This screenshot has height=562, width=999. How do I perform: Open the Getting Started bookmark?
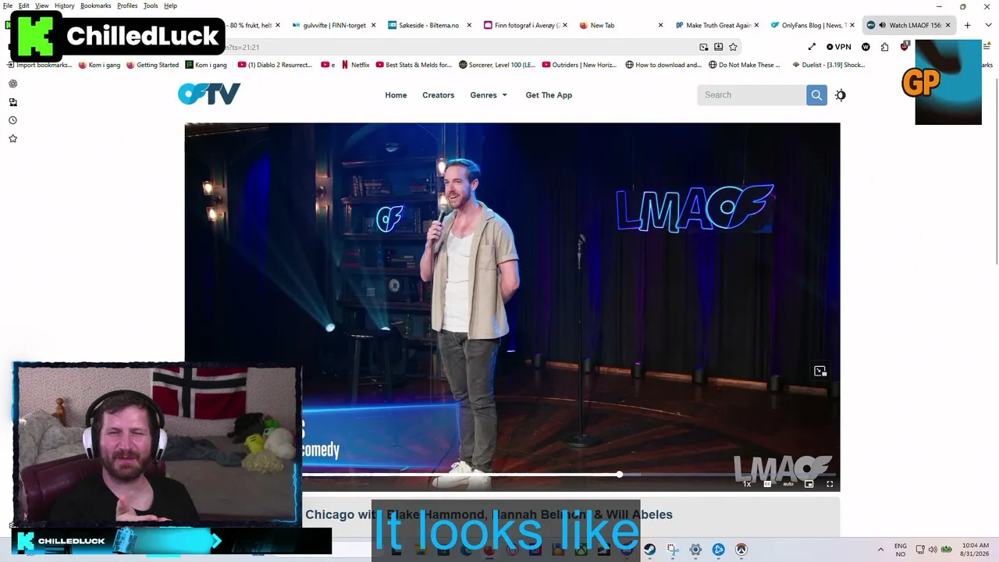[153, 65]
